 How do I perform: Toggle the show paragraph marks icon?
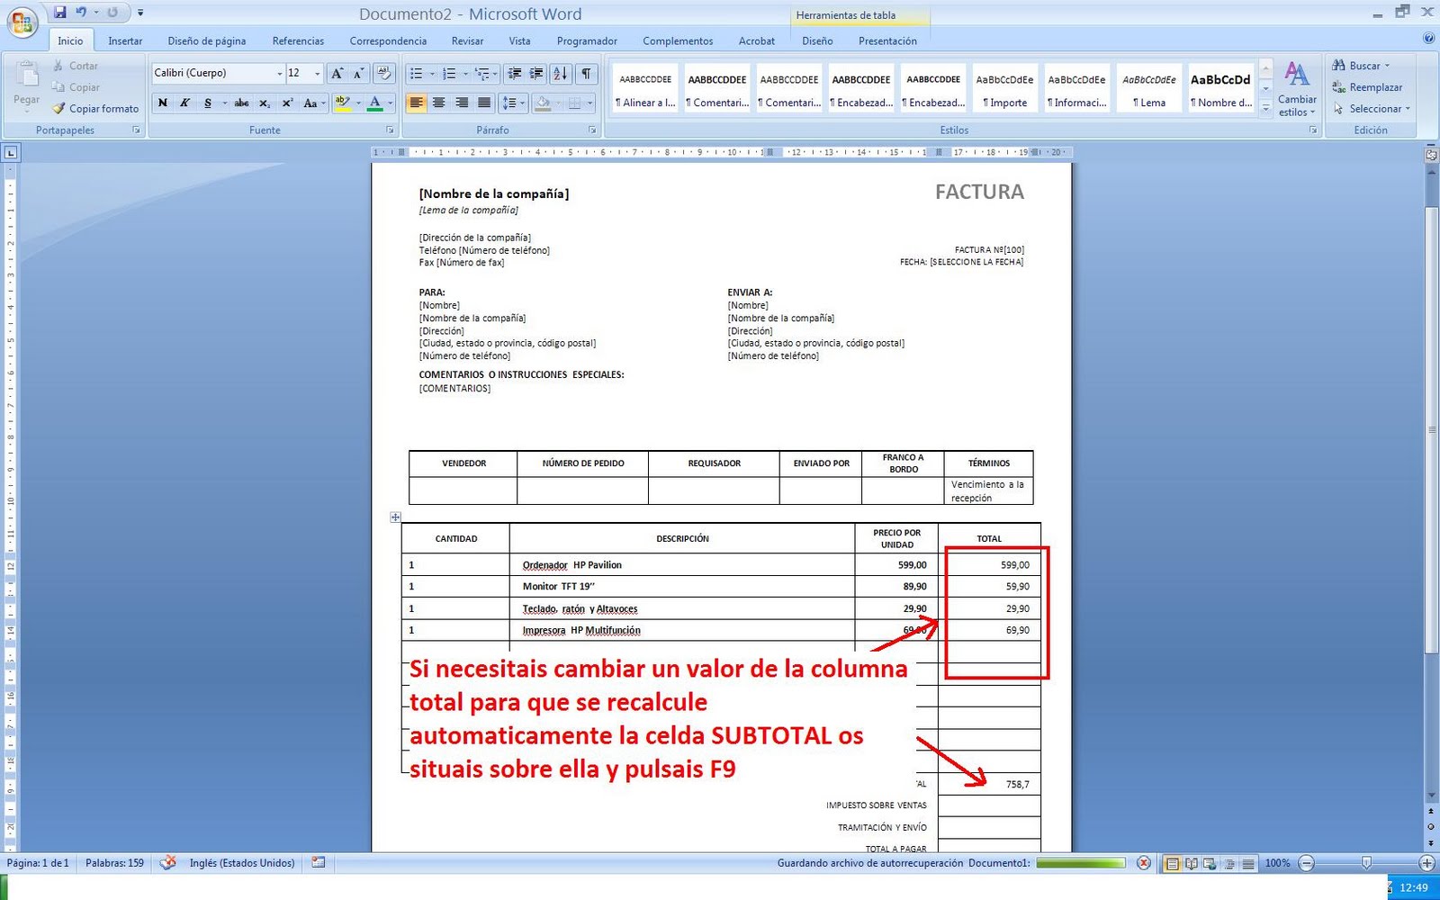(586, 73)
